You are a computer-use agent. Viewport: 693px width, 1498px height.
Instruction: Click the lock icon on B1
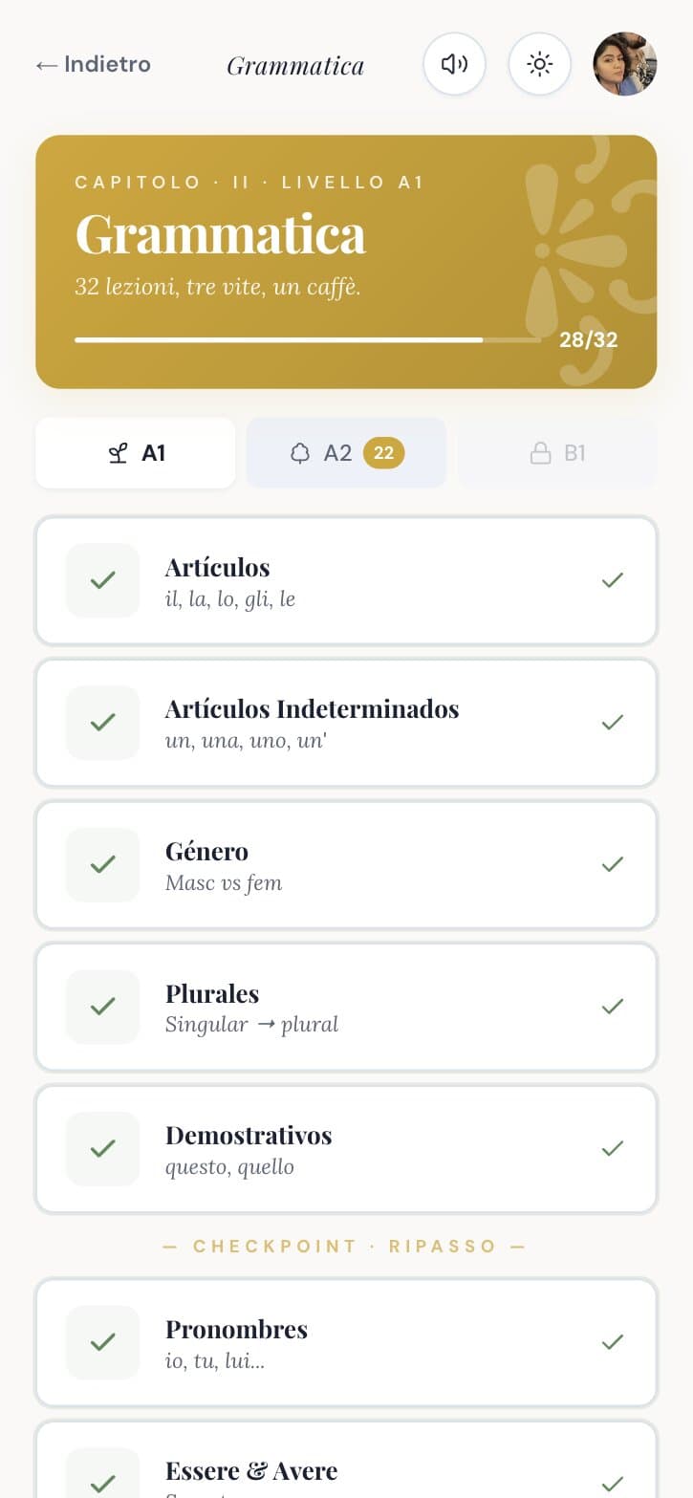click(x=540, y=453)
